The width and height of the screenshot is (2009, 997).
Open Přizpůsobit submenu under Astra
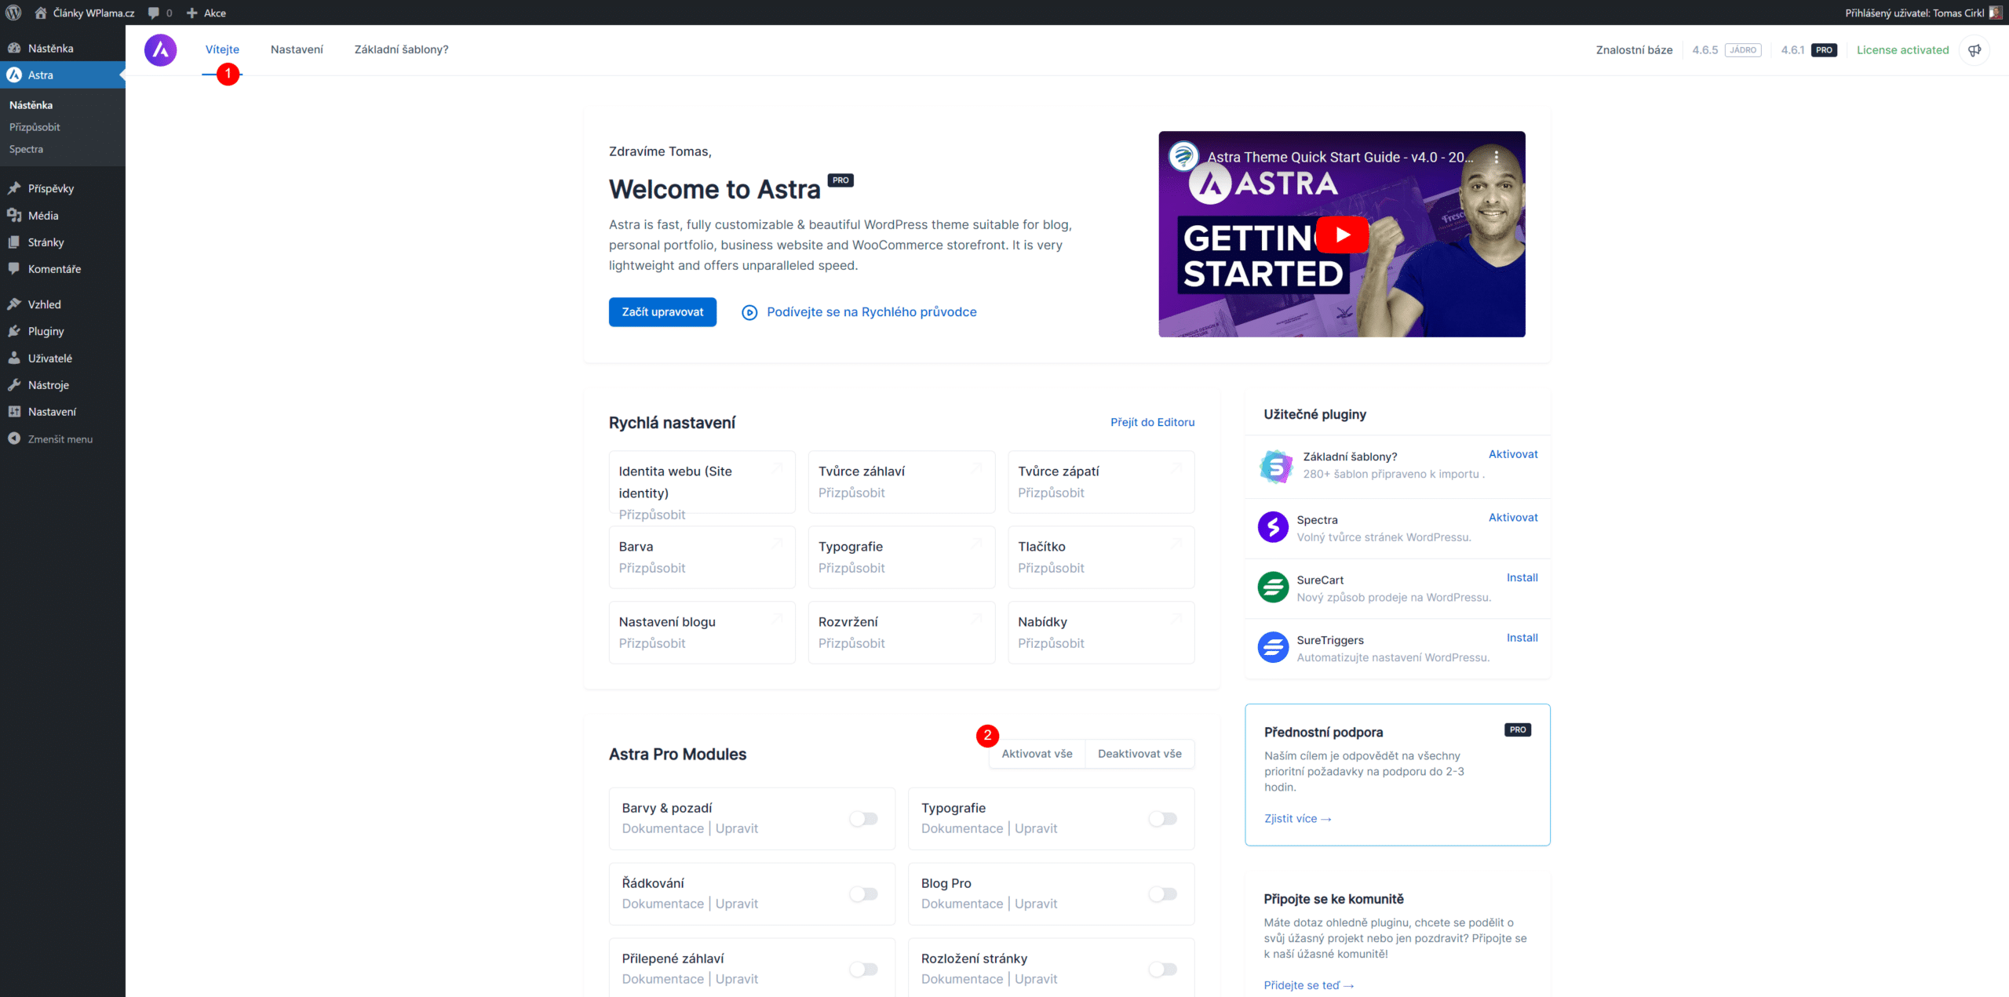pyautogui.click(x=35, y=127)
